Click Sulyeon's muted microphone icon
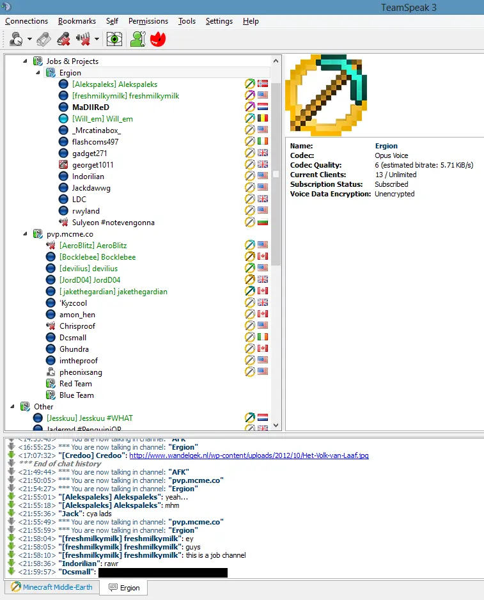This screenshot has height=600, width=484. pyautogui.click(x=63, y=223)
